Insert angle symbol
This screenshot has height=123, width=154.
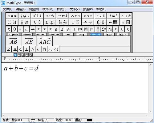(9, 49)
